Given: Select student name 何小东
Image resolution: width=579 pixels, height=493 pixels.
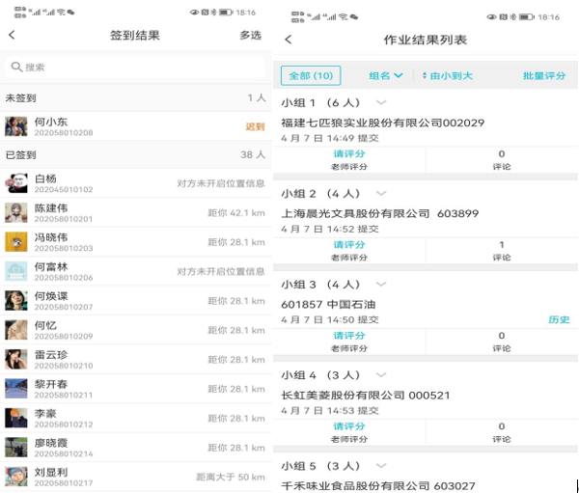Looking at the screenshot, I should 51,122.
